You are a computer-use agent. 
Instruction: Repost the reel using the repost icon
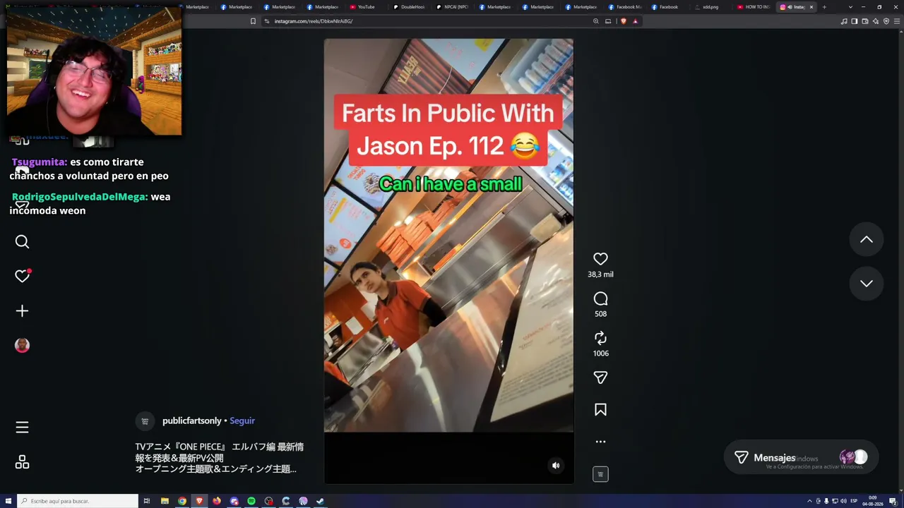click(600, 338)
